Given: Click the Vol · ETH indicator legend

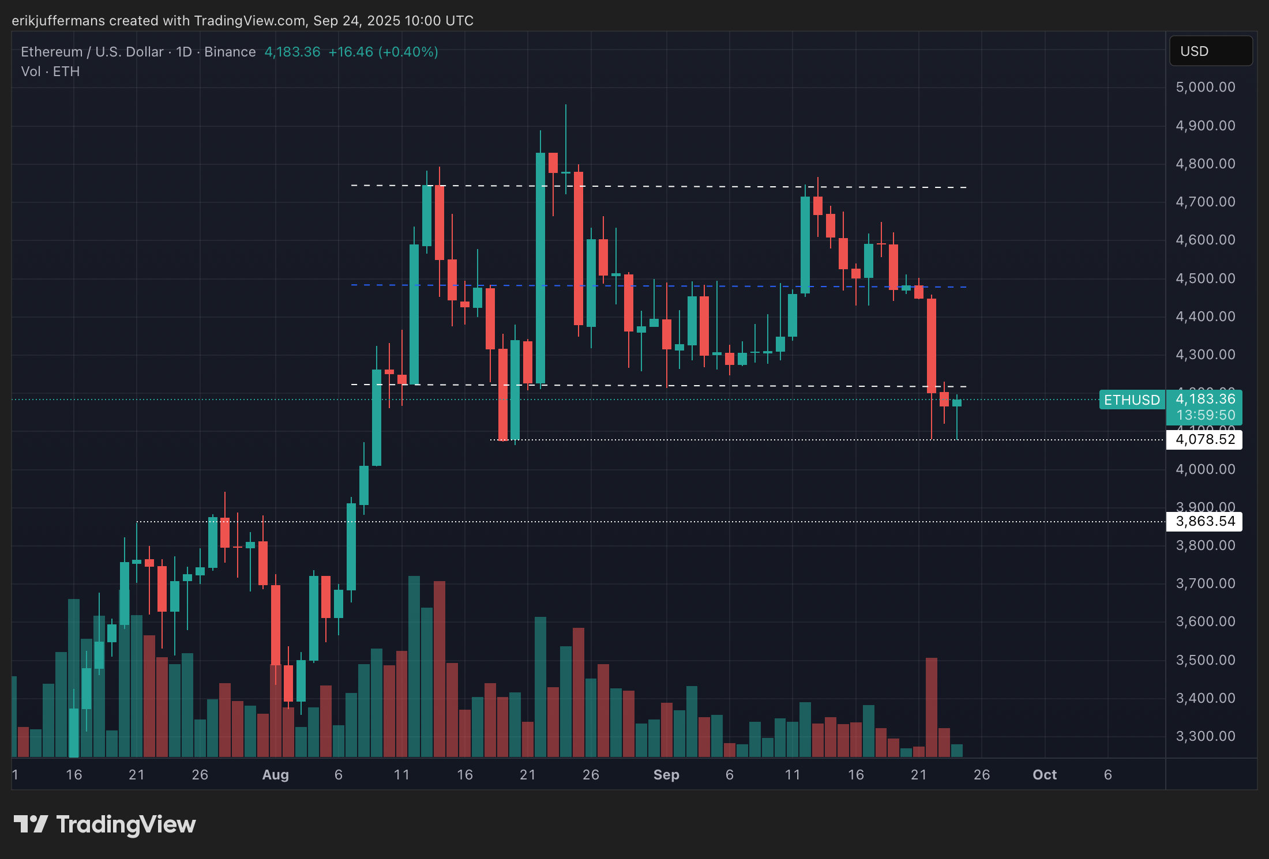Looking at the screenshot, I should (50, 71).
